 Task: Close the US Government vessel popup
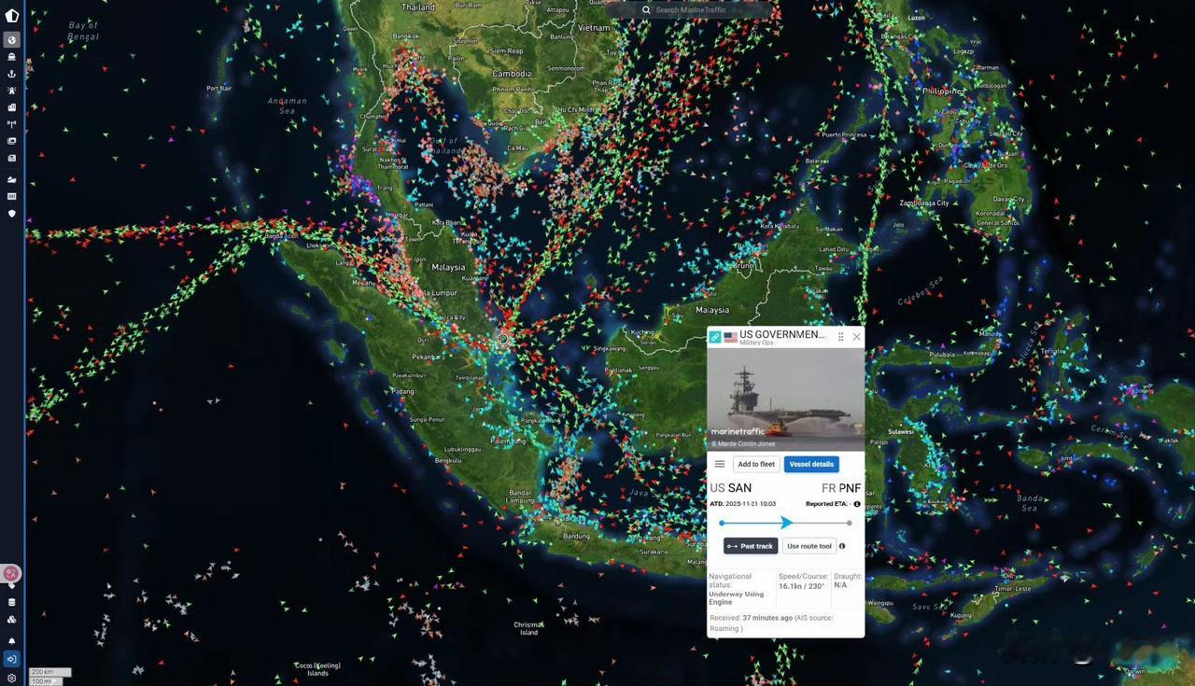[856, 337]
